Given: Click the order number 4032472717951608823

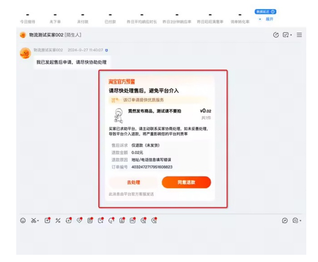Looking at the screenshot, I should click(152, 167).
